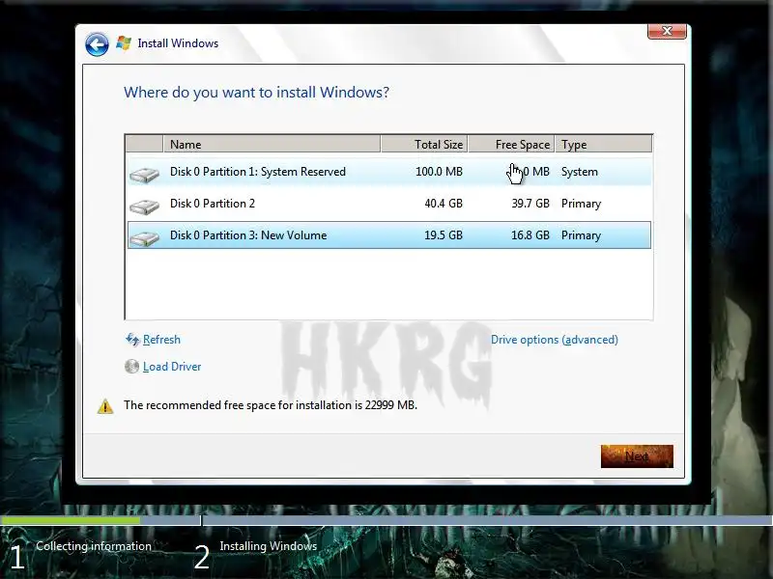Click the System type cell
The image size is (773, 579).
[x=579, y=172]
